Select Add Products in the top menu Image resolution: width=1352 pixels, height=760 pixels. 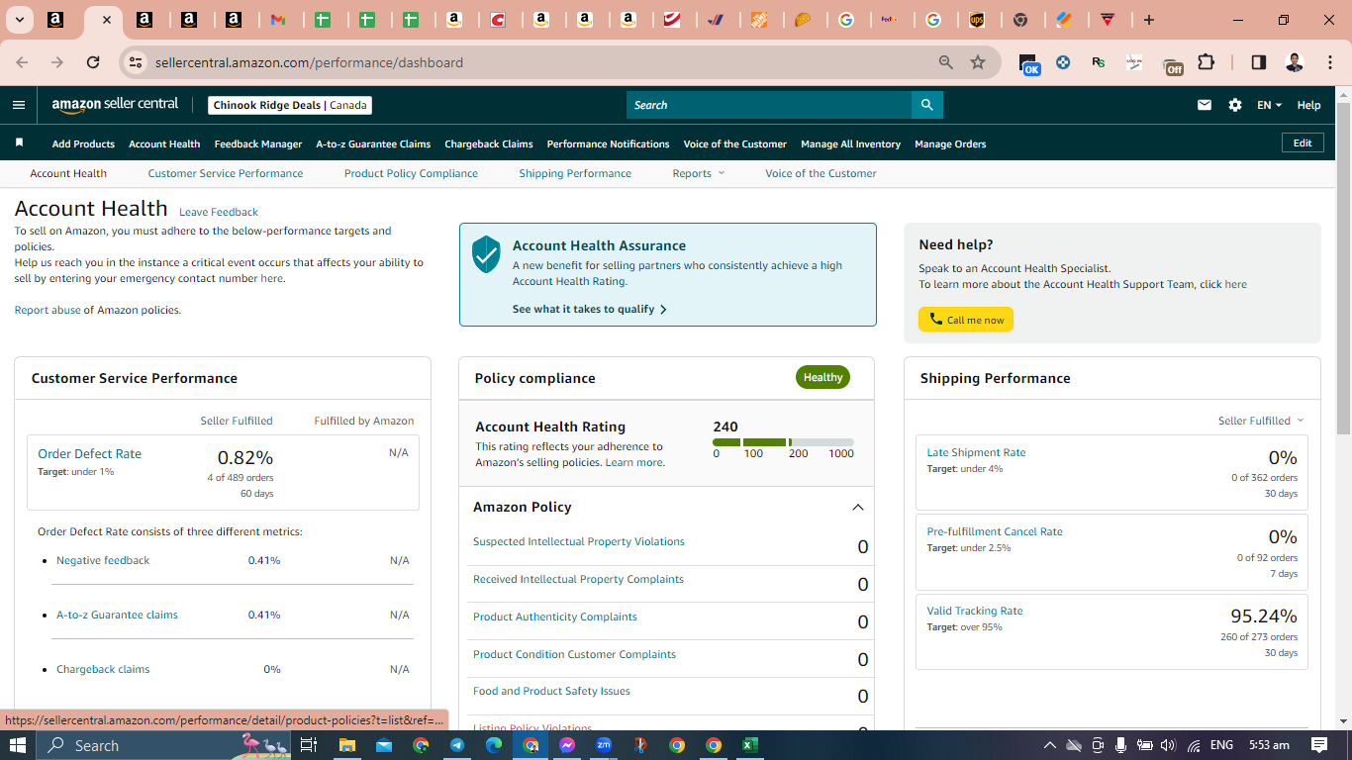pos(83,143)
